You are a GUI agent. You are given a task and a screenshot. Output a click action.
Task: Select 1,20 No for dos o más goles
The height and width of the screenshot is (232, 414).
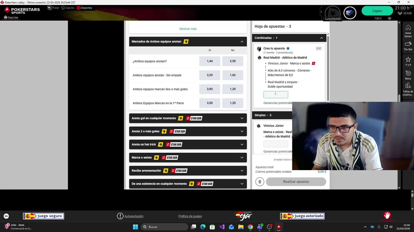point(233,89)
